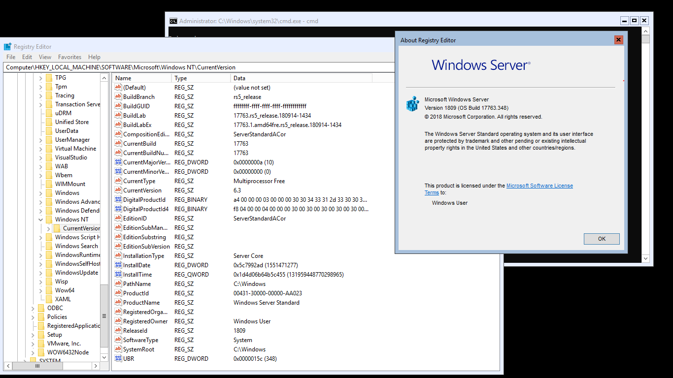Open the File menu
Screen dimensions: 673x378
pos(11,57)
